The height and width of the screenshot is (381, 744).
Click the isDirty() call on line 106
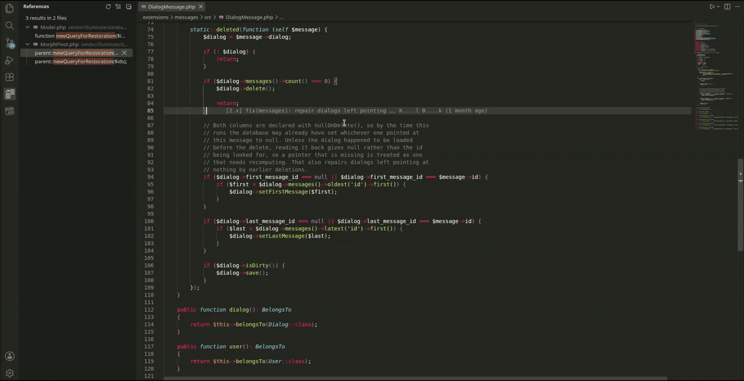tap(261, 266)
